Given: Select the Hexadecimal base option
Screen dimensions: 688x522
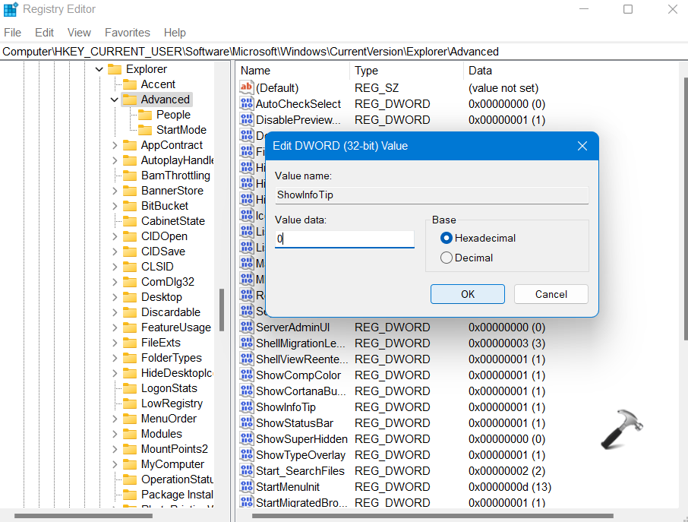Looking at the screenshot, I should click(447, 237).
